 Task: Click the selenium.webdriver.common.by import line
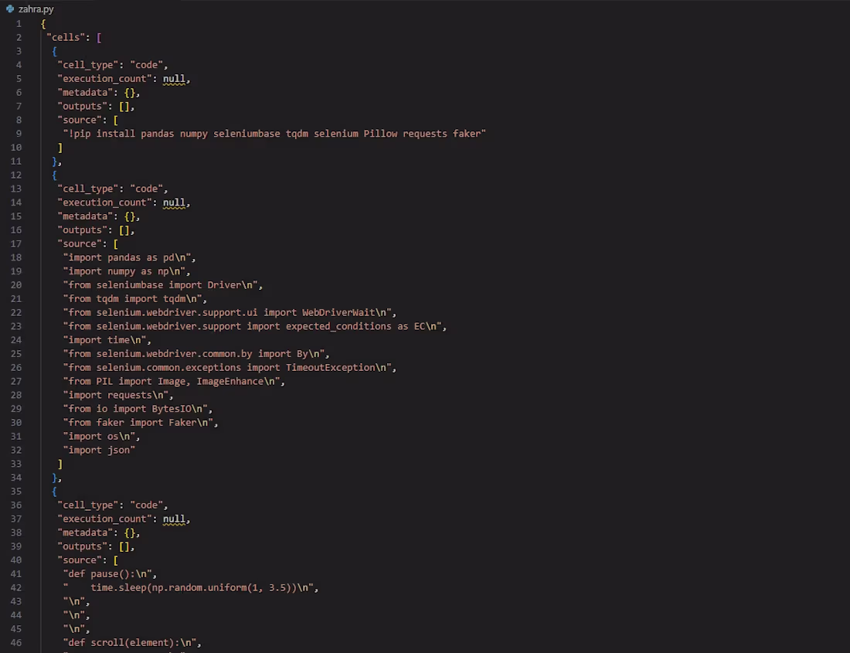[x=196, y=354]
